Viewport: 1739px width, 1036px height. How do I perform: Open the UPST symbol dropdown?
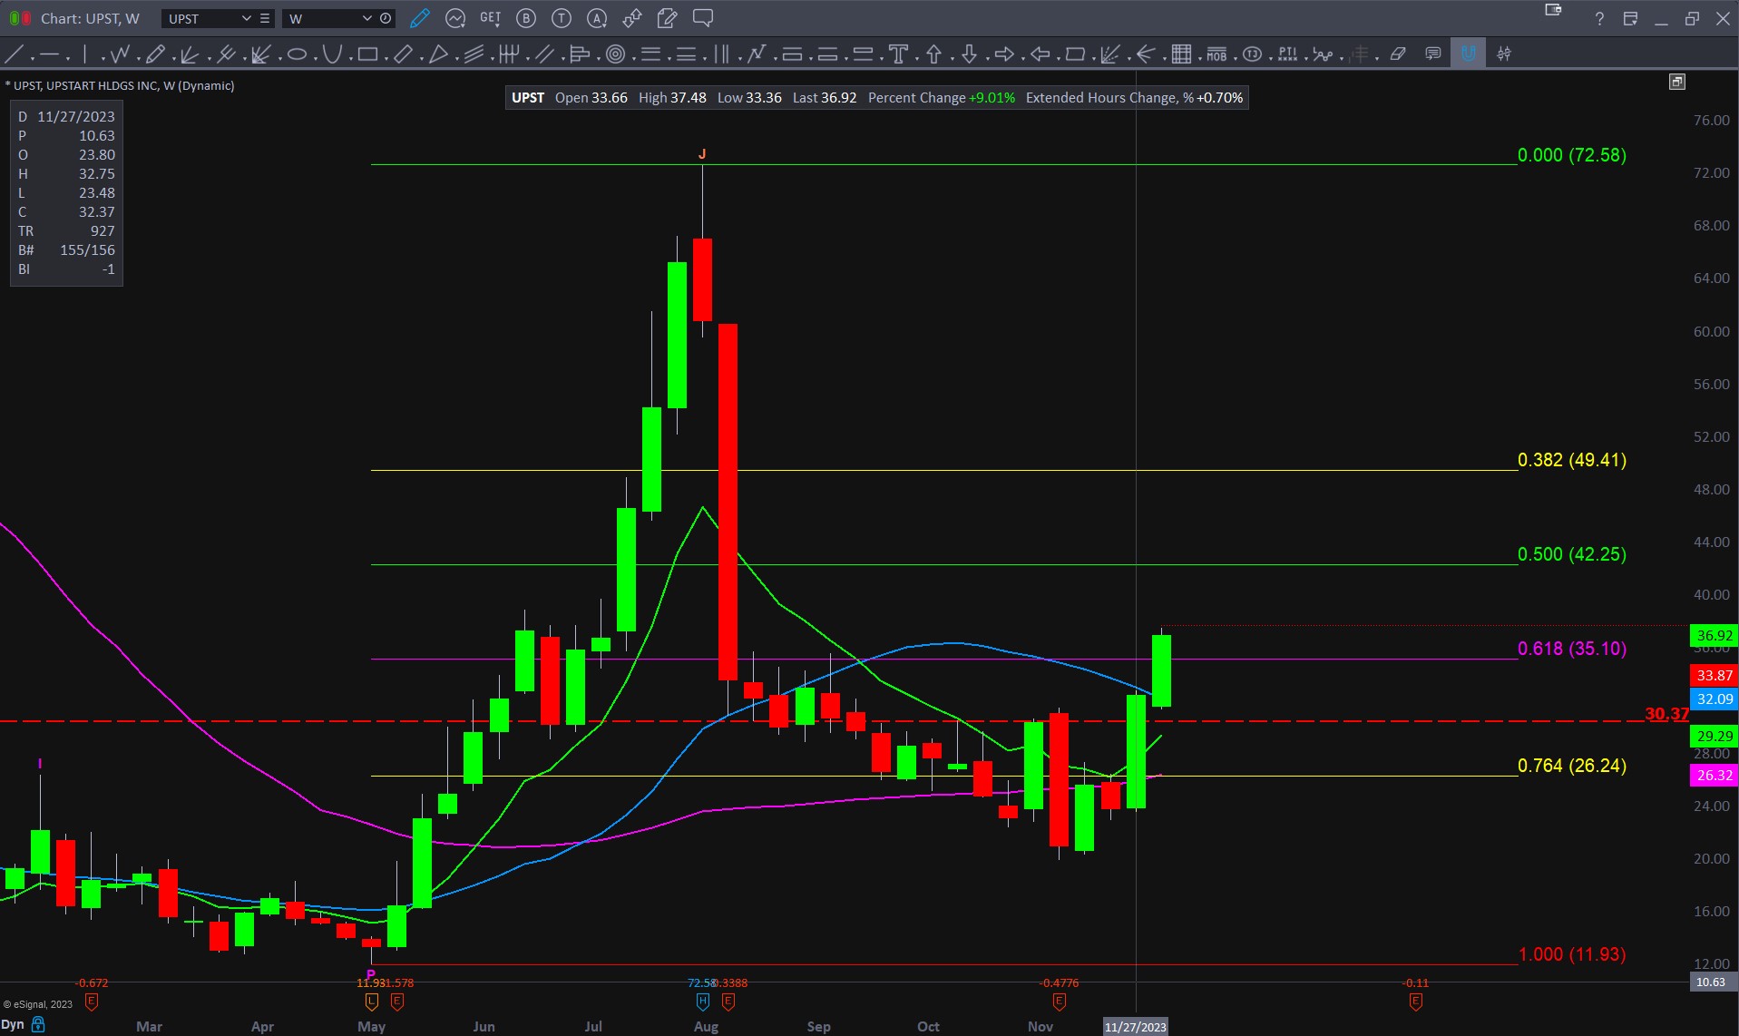[246, 18]
